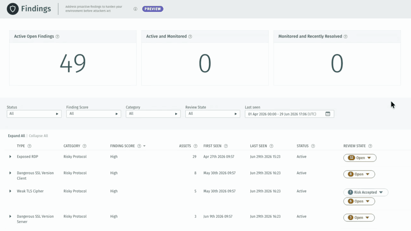Click the ASSETS column header

pos(185,146)
